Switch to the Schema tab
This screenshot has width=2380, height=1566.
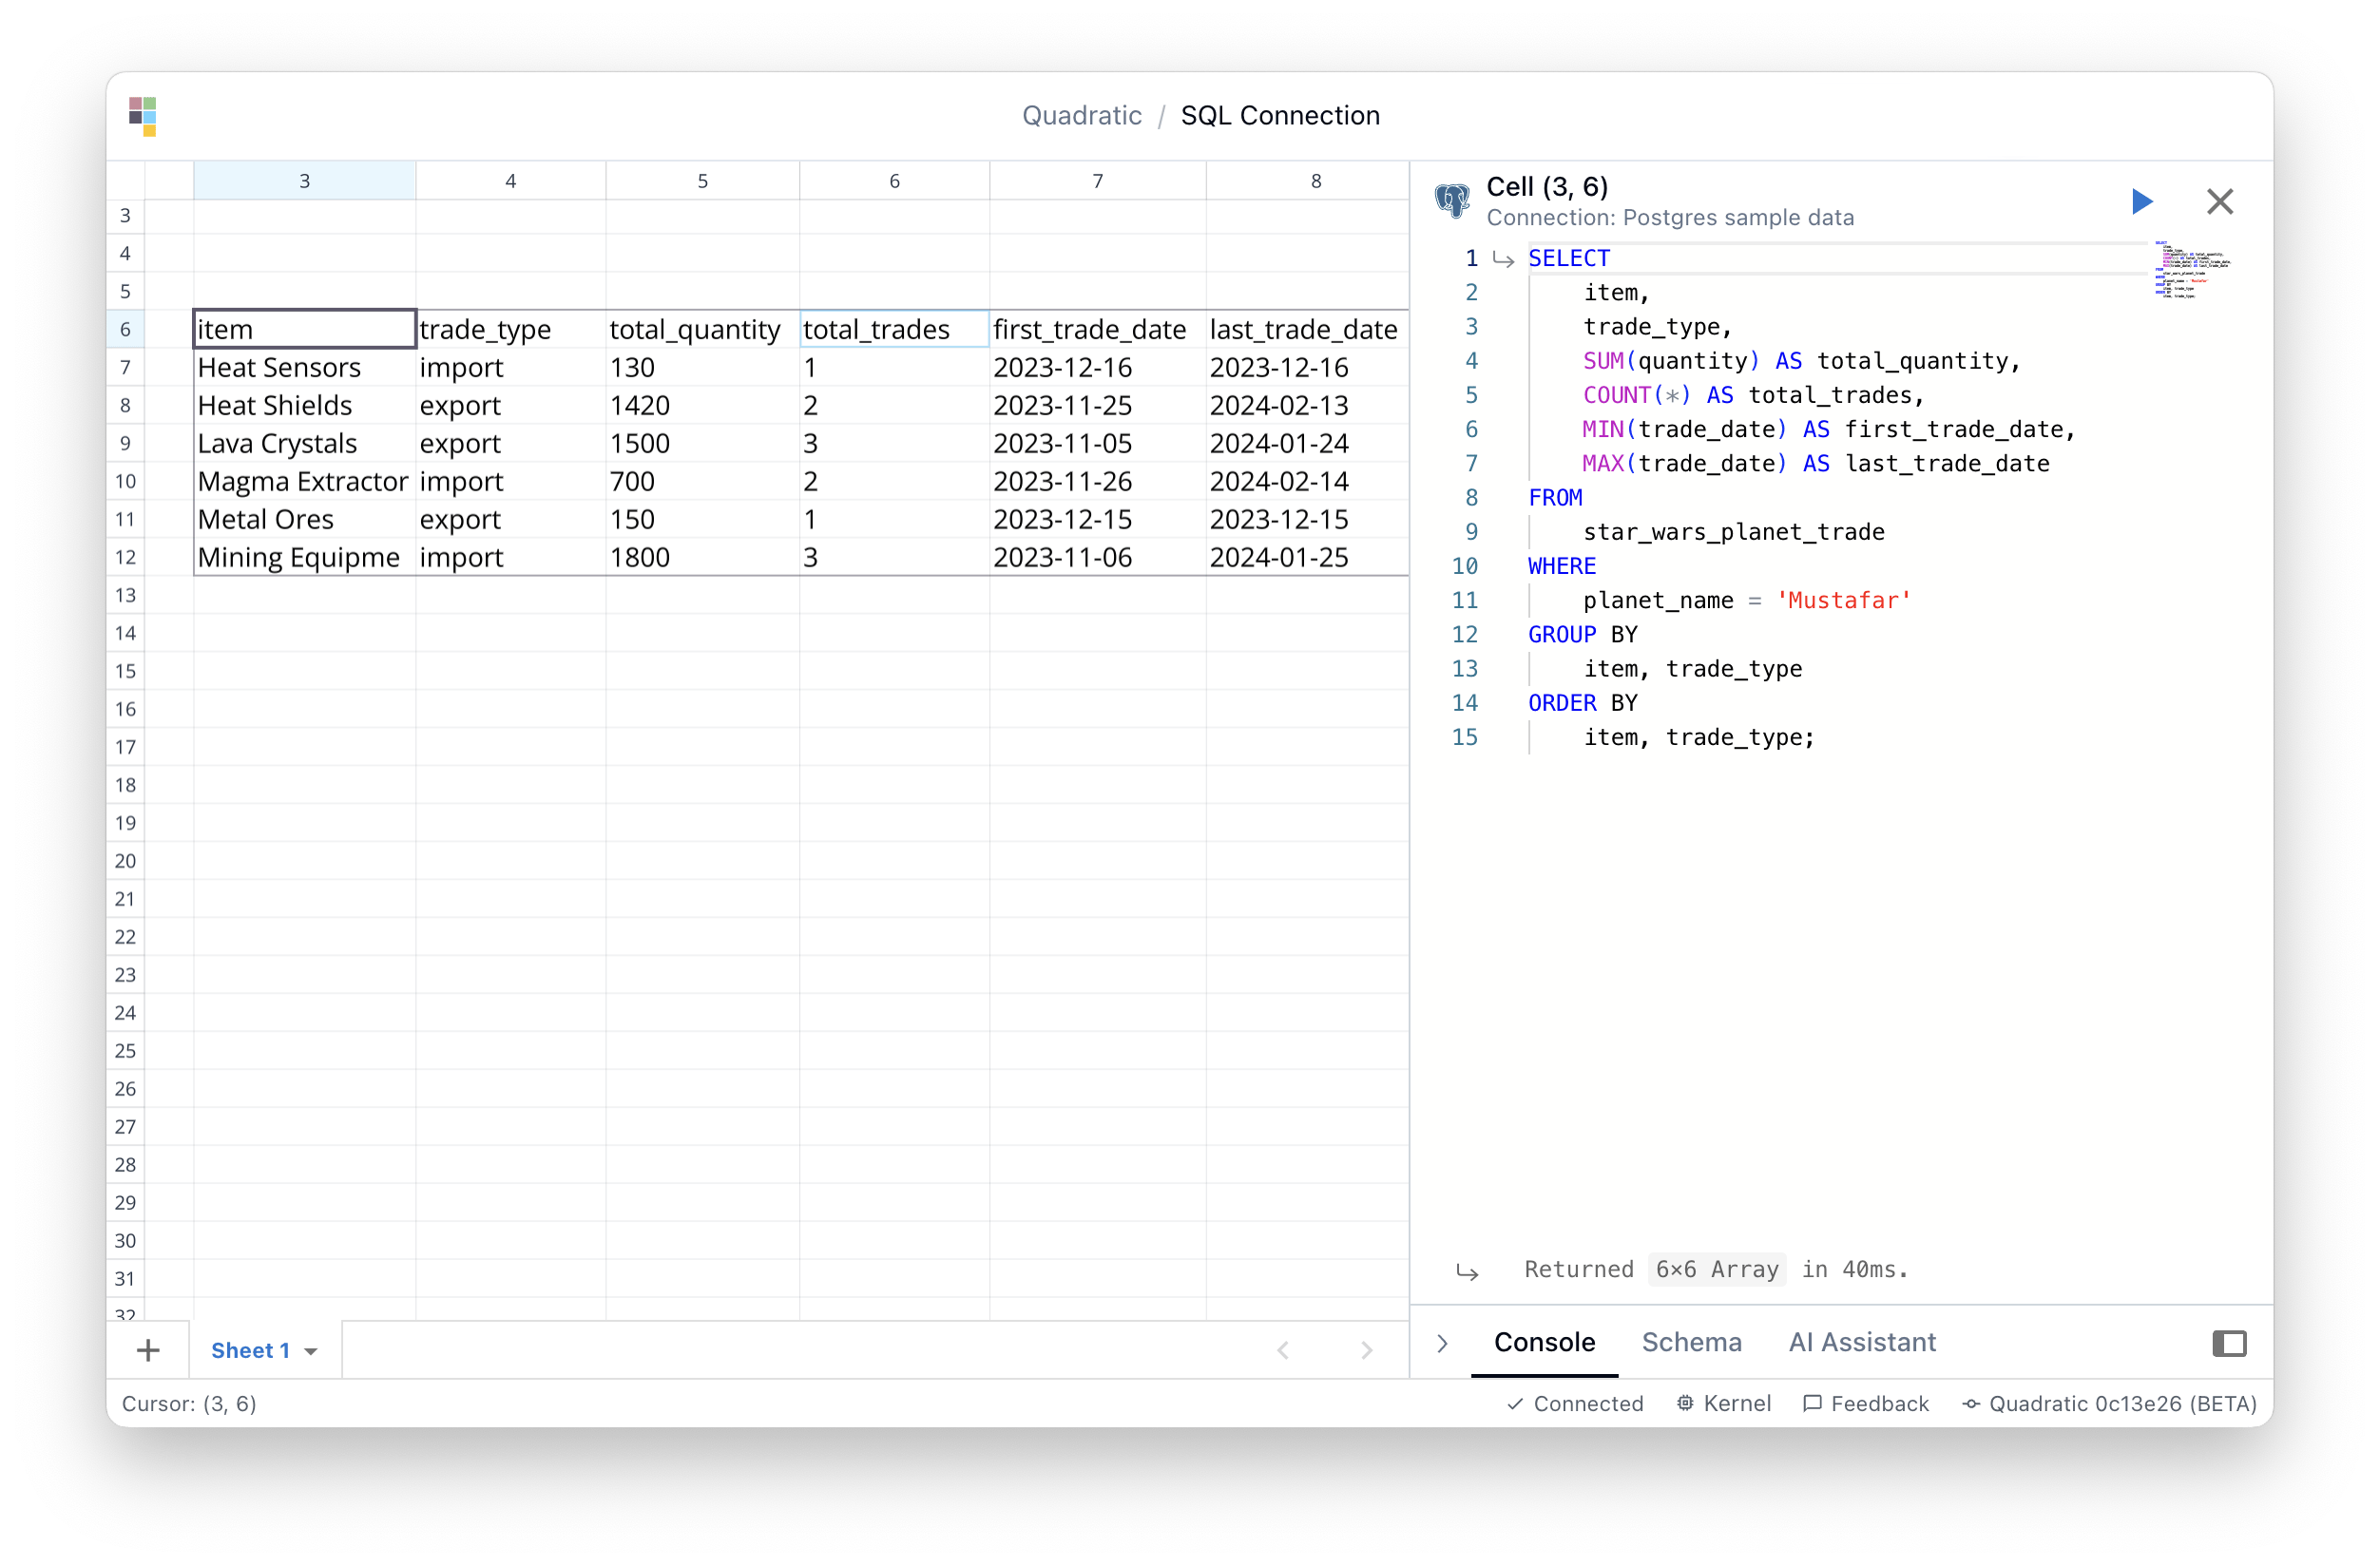(x=1690, y=1343)
